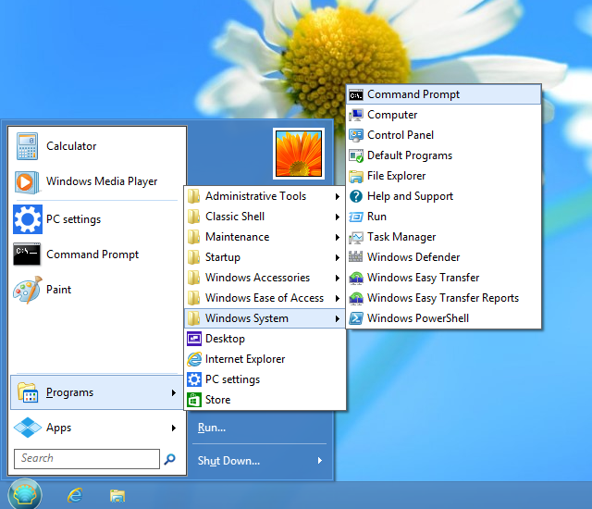Open Shut Down options arrow
This screenshot has height=509, width=592.
[320, 461]
